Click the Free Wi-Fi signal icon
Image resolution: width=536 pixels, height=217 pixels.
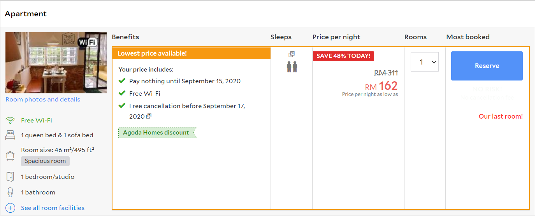(11, 120)
